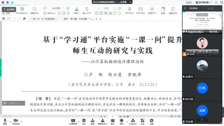Screen dimensions: 224x126
Task: Toggle the 静音 microphone mute button
Action: tap(5, 122)
